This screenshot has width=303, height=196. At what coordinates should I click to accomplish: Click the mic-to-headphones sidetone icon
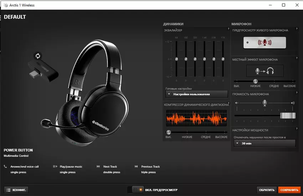click(x=265, y=71)
